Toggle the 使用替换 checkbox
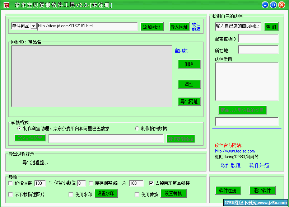Viewport: 289px width, 207px height. [x=137, y=194]
